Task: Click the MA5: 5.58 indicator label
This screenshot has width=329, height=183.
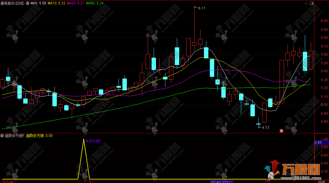Action: click(38, 3)
